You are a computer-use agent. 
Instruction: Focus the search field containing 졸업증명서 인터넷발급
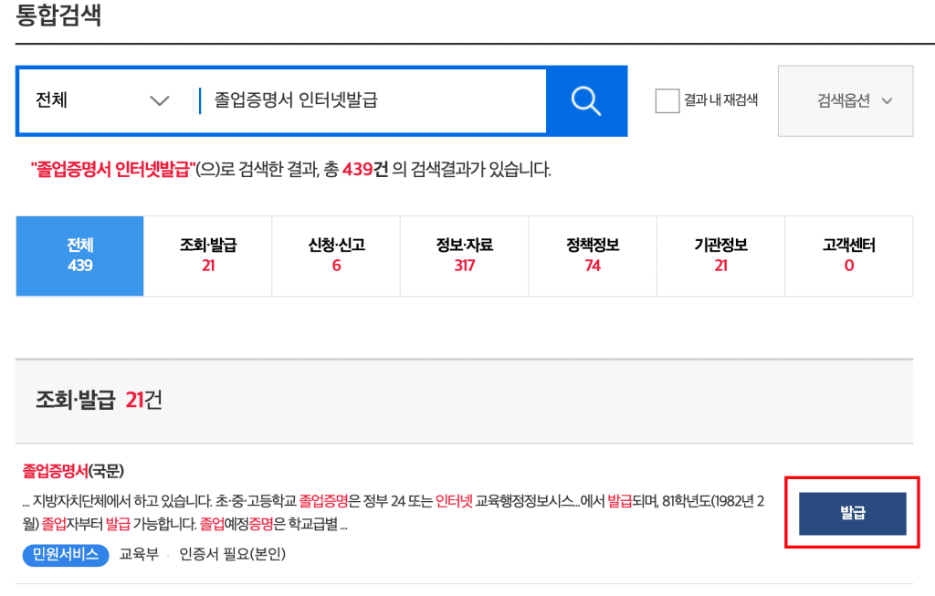click(x=373, y=100)
